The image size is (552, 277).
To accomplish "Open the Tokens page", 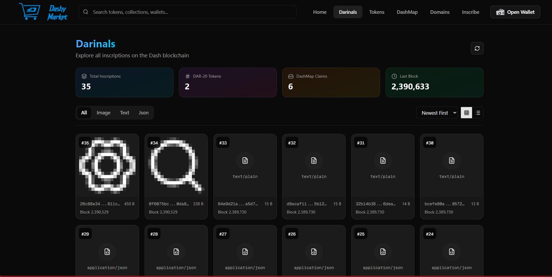I will pos(377,12).
